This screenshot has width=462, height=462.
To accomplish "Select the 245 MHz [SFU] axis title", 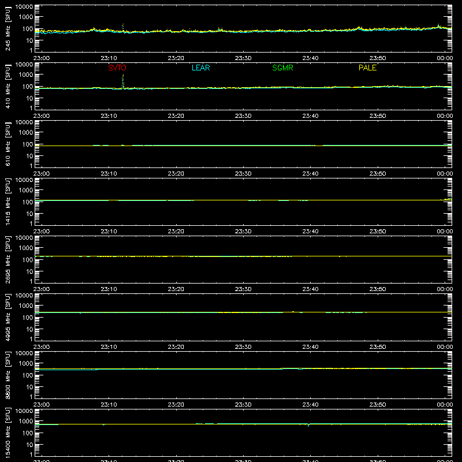I will pyautogui.click(x=8, y=28).
